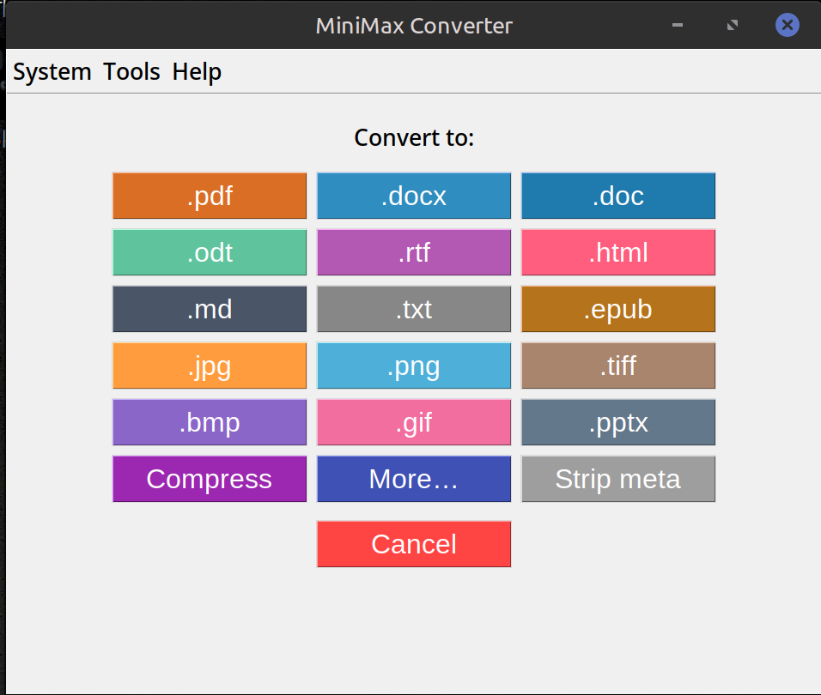Click the .tiff format button
Screen dimensions: 821x695
coord(618,366)
